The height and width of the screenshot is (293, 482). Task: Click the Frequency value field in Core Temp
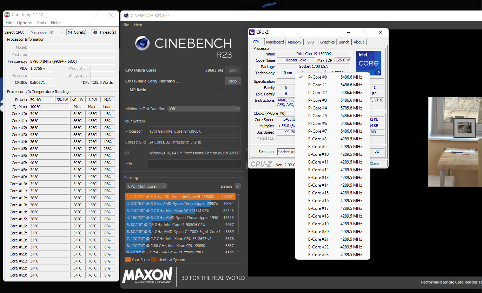(72, 61)
